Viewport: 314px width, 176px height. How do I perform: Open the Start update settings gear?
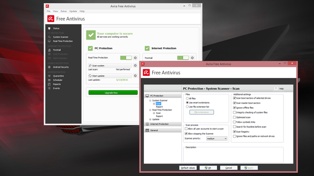pos(135,76)
